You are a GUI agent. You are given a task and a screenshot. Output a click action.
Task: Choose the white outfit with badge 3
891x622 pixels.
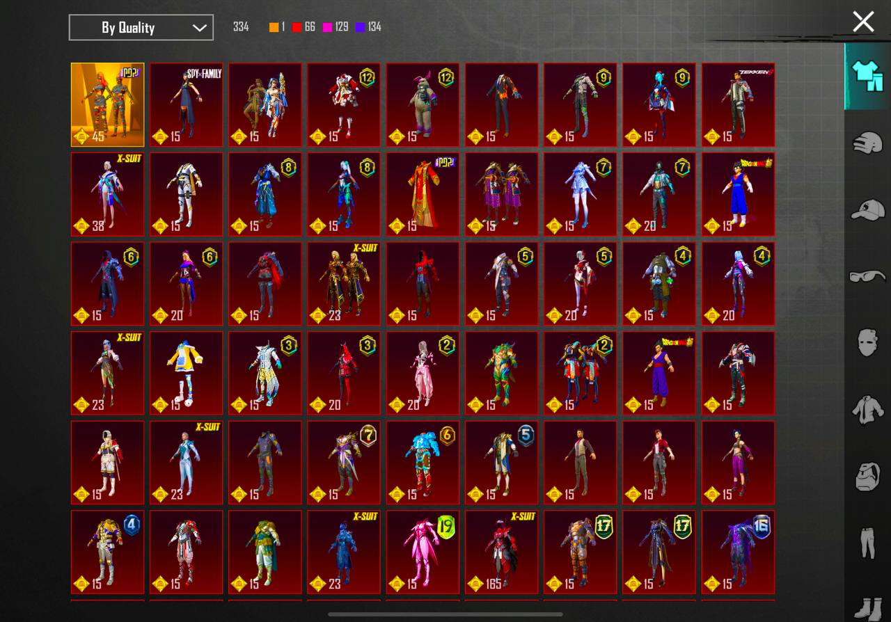[x=265, y=373]
